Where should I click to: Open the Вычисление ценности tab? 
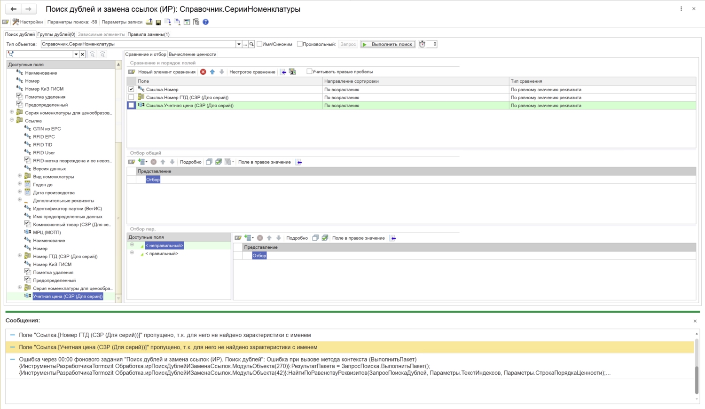(192, 55)
